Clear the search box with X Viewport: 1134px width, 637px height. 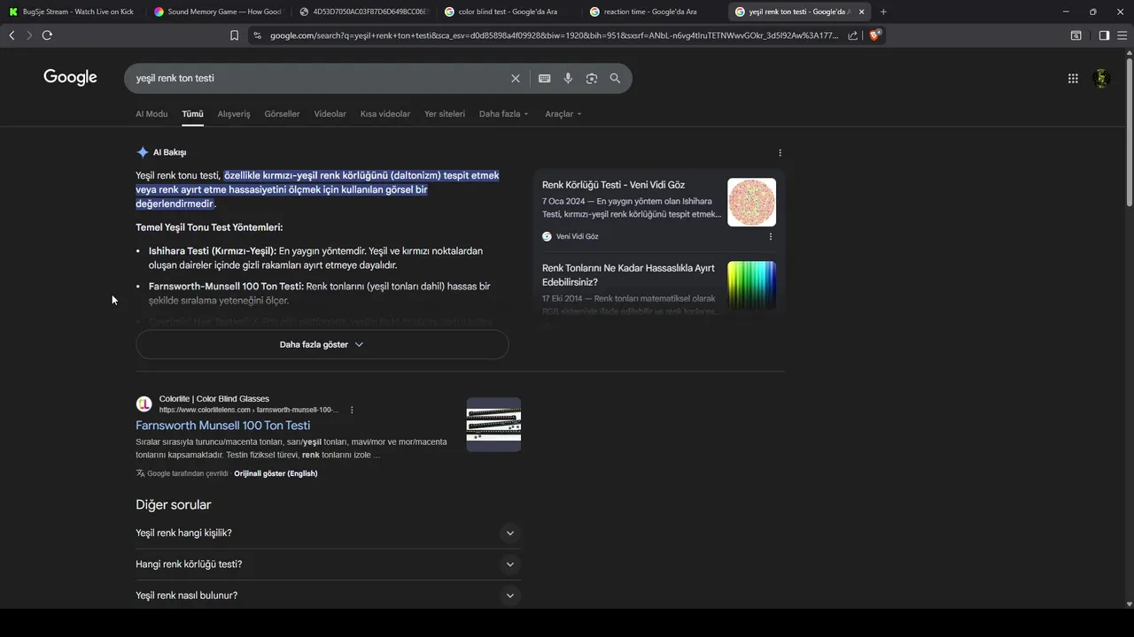pyautogui.click(x=516, y=78)
